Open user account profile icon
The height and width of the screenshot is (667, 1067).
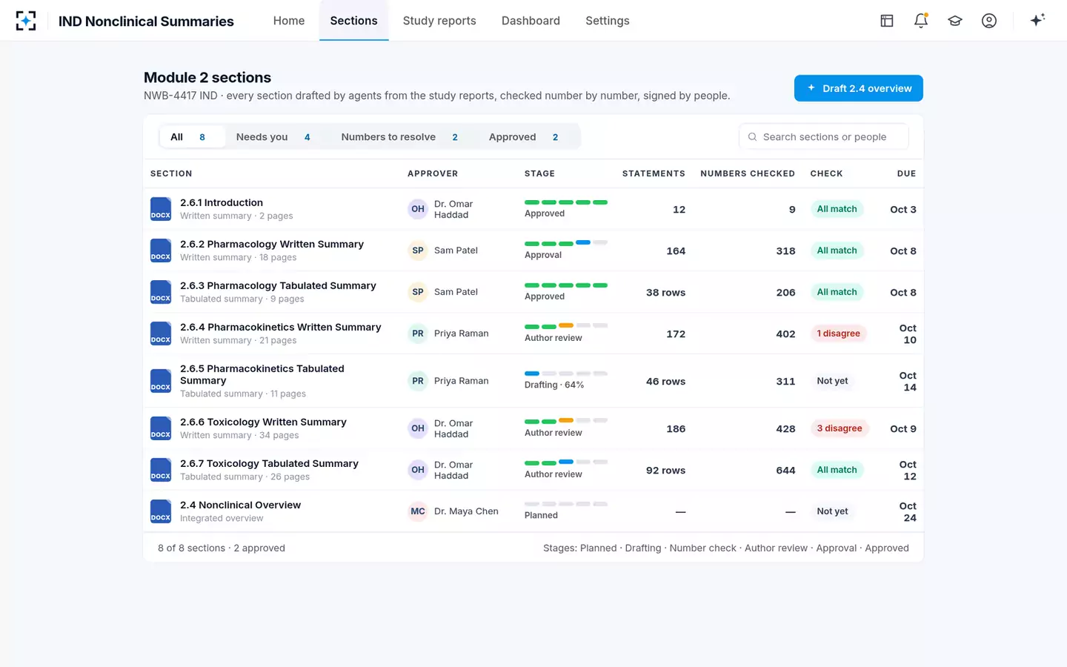(x=989, y=21)
